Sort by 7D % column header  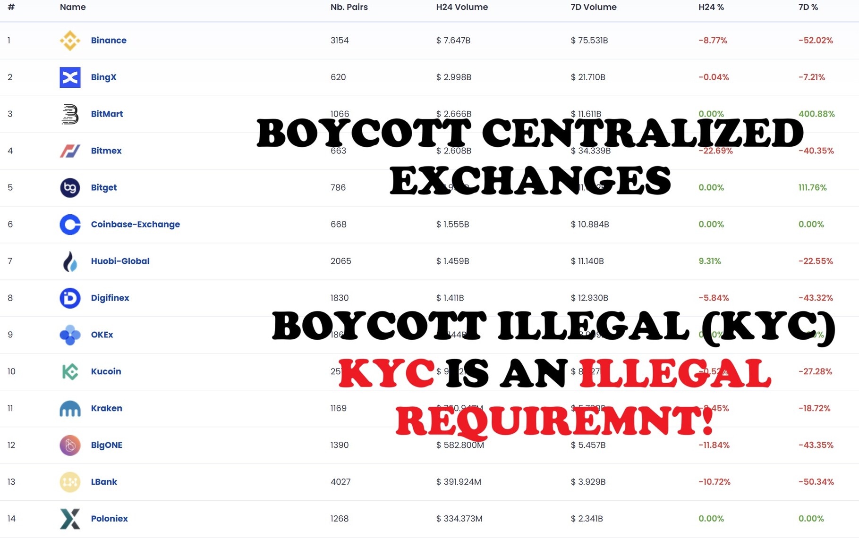coord(808,7)
